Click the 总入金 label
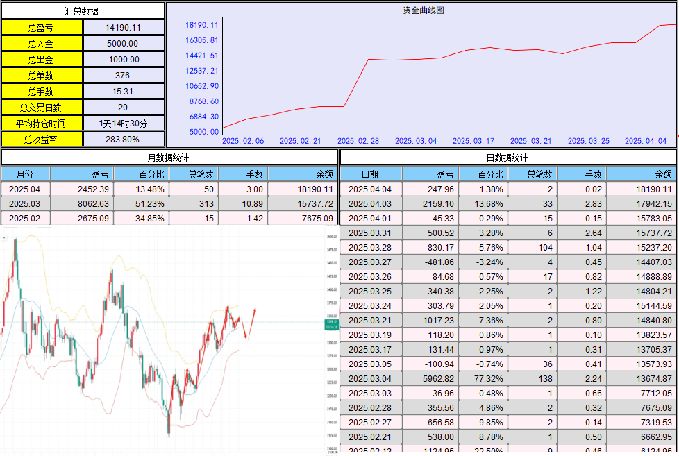 (x=42, y=43)
